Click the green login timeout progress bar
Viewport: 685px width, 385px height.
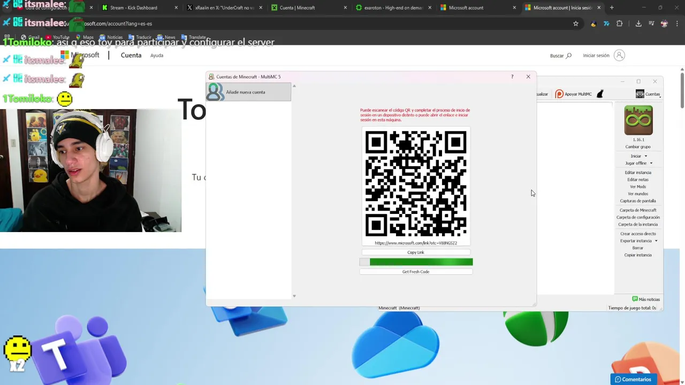click(x=416, y=262)
